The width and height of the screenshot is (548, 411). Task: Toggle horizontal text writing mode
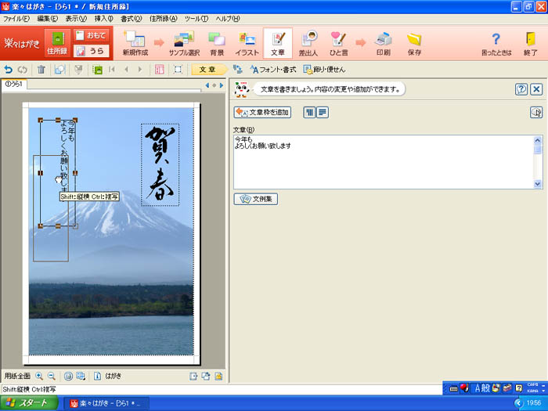pyautogui.click(x=322, y=113)
